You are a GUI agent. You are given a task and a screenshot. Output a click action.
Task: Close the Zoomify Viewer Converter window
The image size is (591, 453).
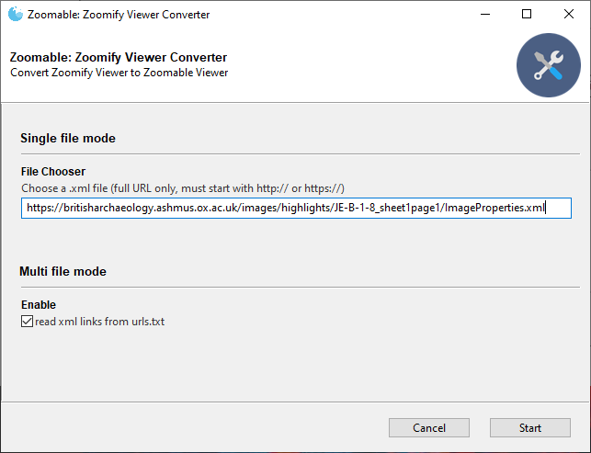[x=569, y=14]
